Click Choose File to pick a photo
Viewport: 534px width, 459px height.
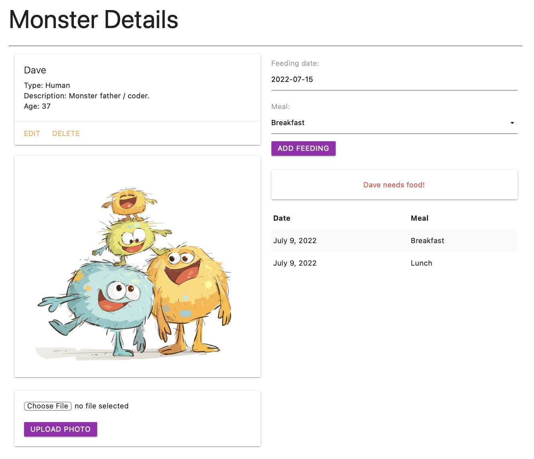point(47,406)
